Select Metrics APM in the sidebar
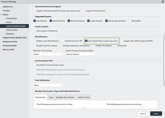This screenshot has width=165, height=118. (x=9, y=50)
